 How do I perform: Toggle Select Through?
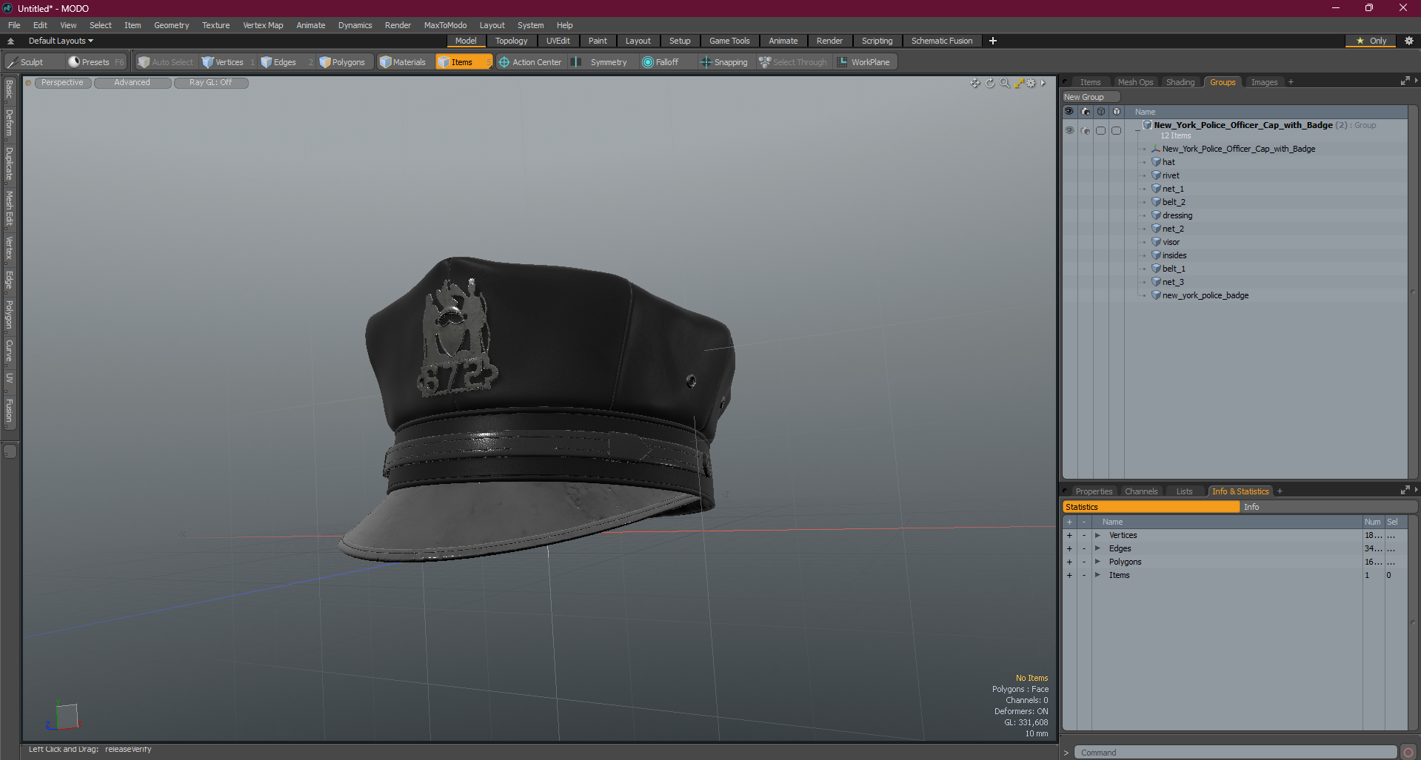[793, 62]
